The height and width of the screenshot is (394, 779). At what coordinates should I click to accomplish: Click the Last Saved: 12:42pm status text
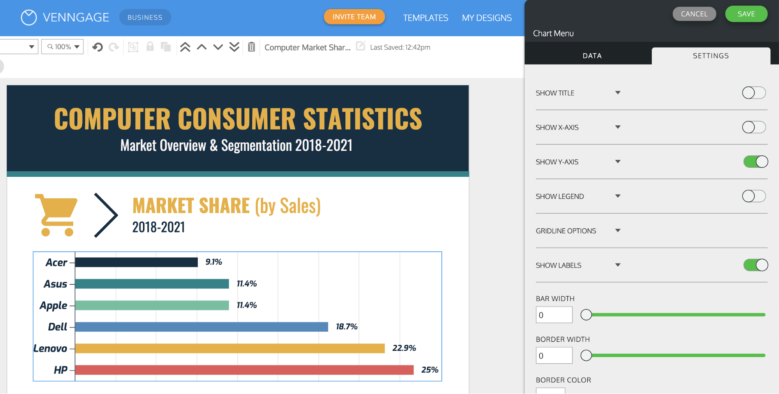(x=400, y=47)
